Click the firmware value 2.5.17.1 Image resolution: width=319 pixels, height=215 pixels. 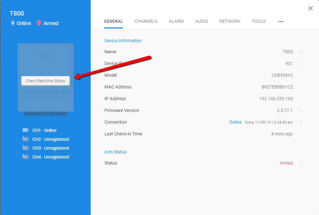(x=285, y=110)
